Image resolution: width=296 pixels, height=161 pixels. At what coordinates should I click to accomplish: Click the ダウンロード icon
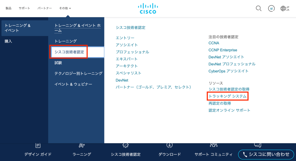[169, 145]
